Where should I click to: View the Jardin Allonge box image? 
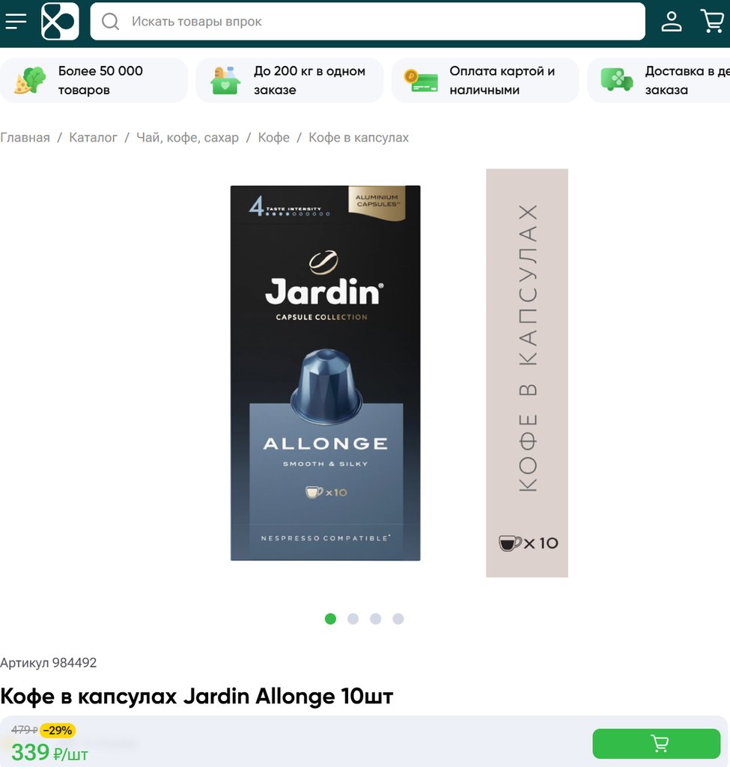click(x=325, y=373)
